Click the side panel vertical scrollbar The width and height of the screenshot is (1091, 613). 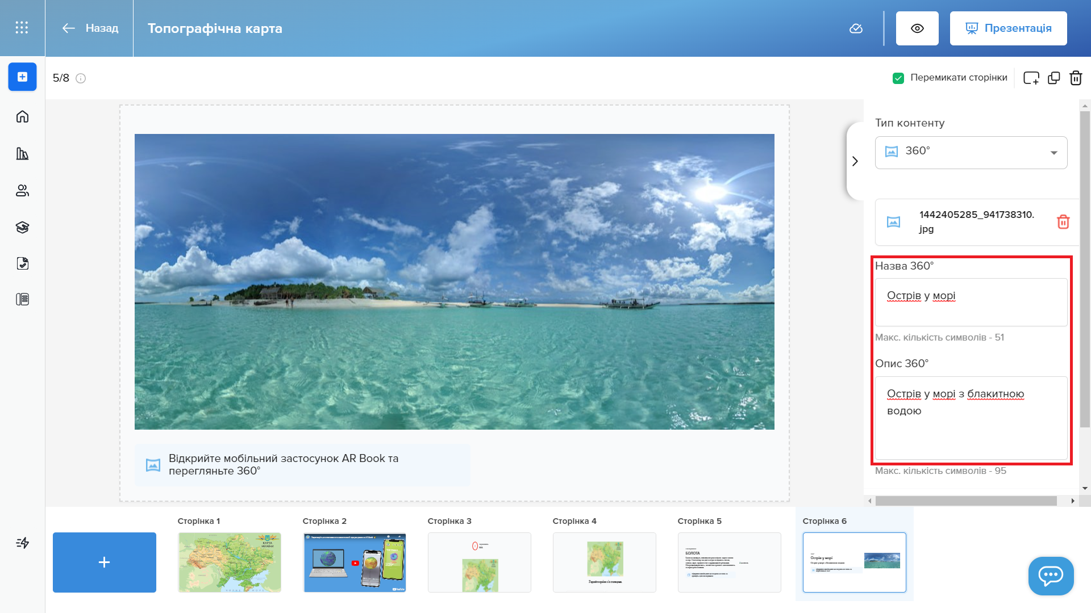click(x=1085, y=269)
